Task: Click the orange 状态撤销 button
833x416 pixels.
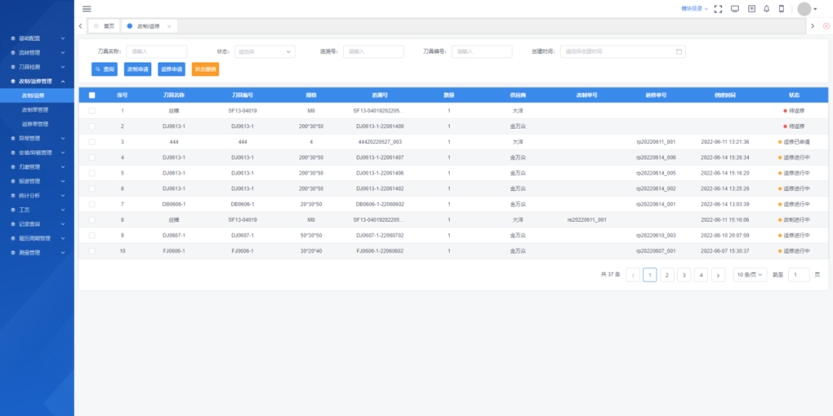Action: (205, 69)
